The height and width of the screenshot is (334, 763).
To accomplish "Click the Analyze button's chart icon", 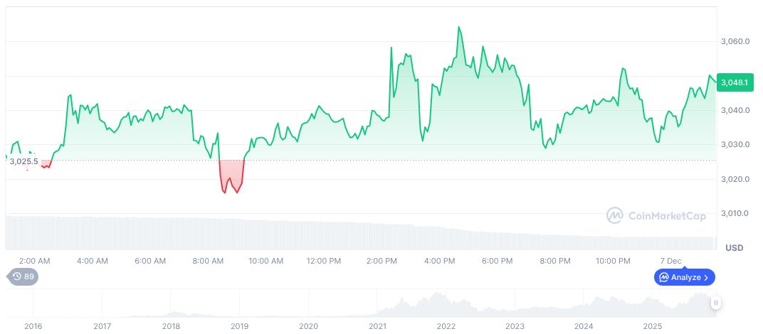I will click(663, 277).
